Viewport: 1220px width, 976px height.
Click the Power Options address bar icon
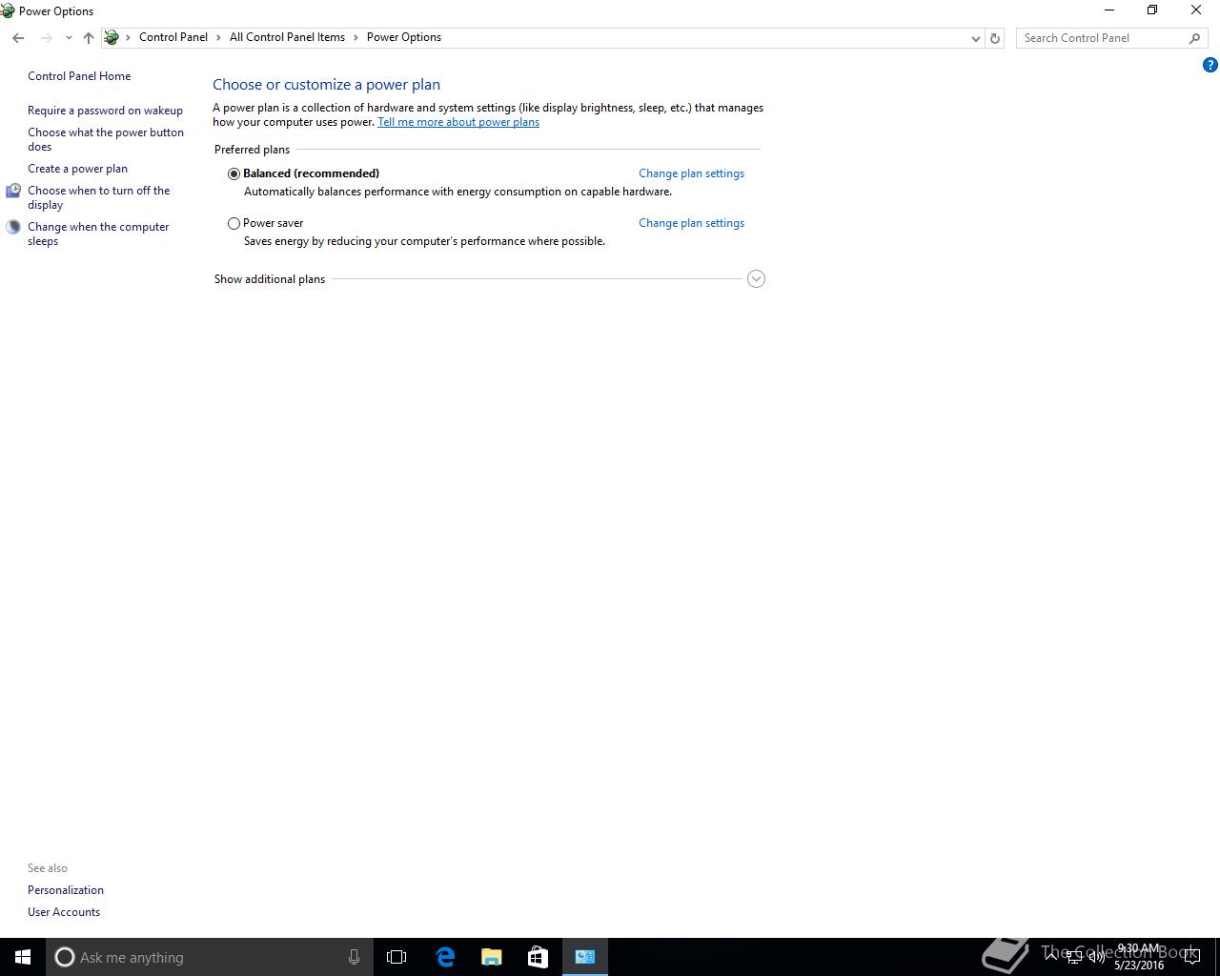pyautogui.click(x=112, y=37)
